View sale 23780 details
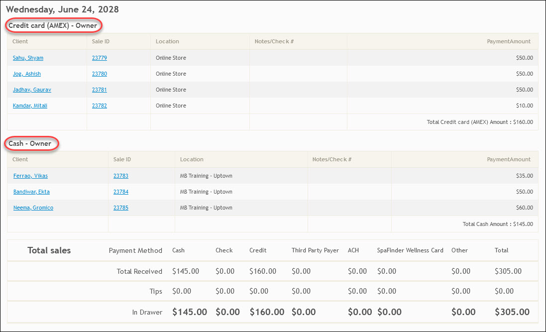Screen dimensions: 546x332 (100, 74)
